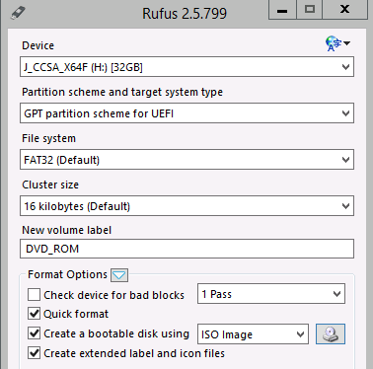Open the Cluster size dropdown
373x369 pixels.
186,206
